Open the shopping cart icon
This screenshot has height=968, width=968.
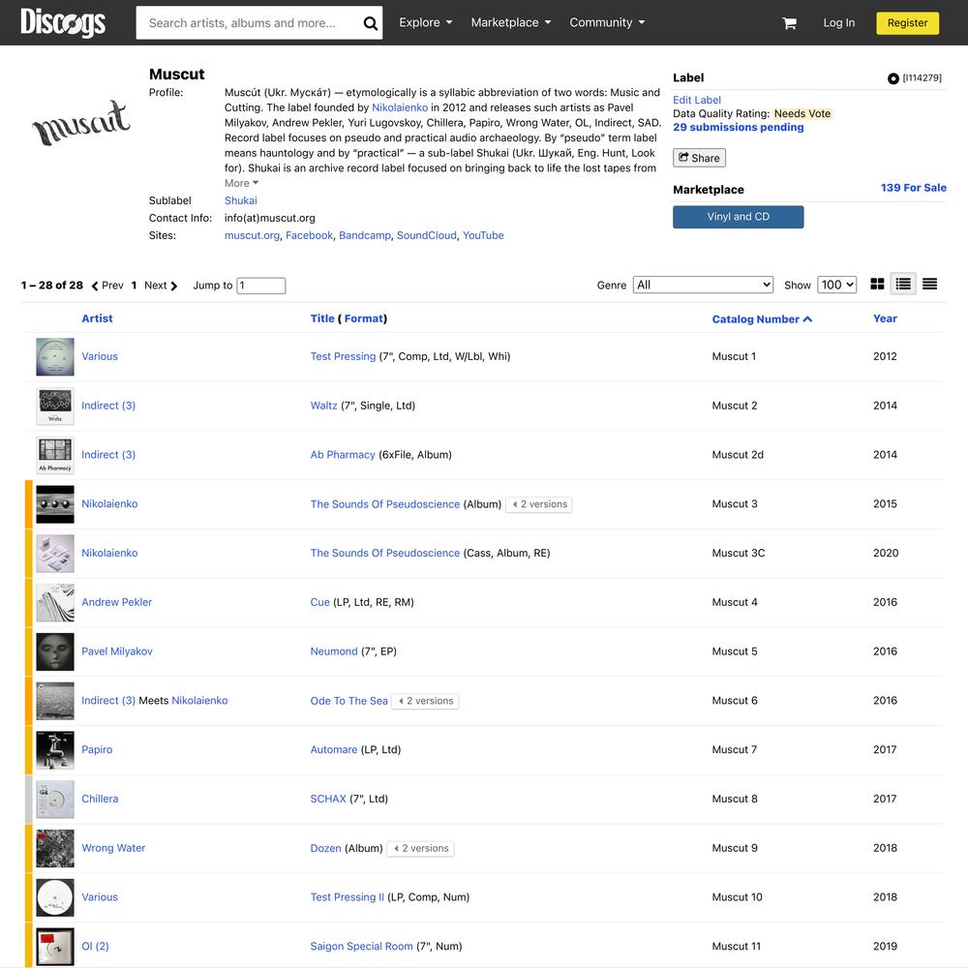[x=789, y=23]
